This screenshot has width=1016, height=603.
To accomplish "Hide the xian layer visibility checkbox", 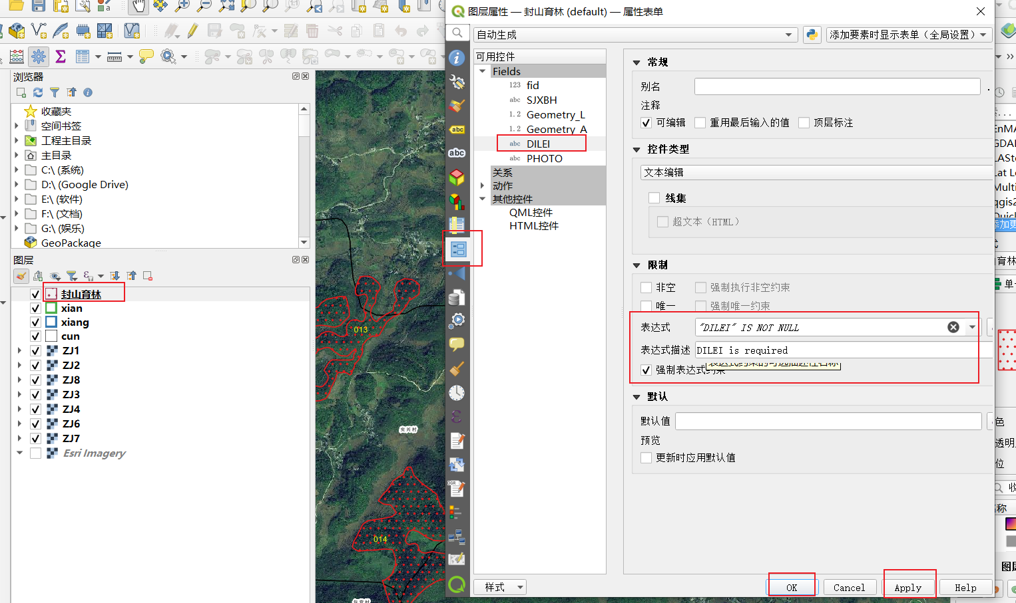I will [35, 308].
